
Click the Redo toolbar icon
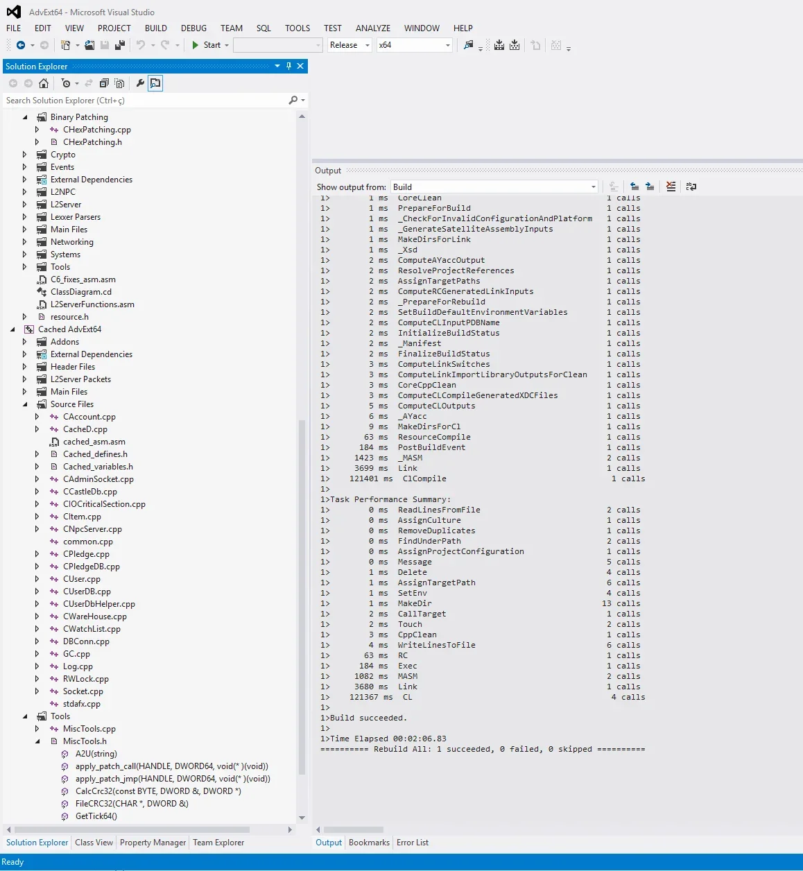(165, 45)
